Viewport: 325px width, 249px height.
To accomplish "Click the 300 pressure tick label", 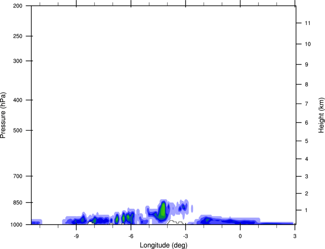I will 18,61.
